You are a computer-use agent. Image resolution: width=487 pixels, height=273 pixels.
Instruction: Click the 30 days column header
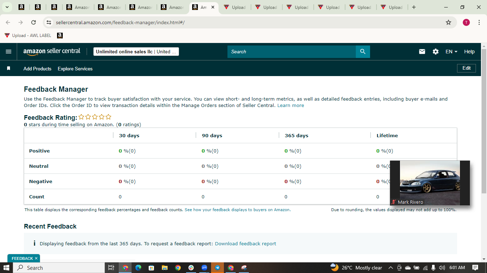point(129,135)
